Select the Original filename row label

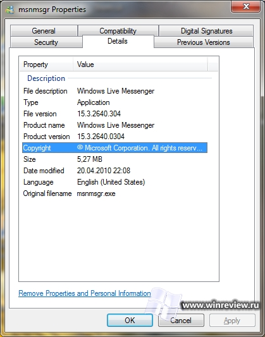click(x=47, y=193)
